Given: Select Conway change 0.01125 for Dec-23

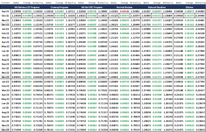Looking at the screenshot, I should 59,130.
